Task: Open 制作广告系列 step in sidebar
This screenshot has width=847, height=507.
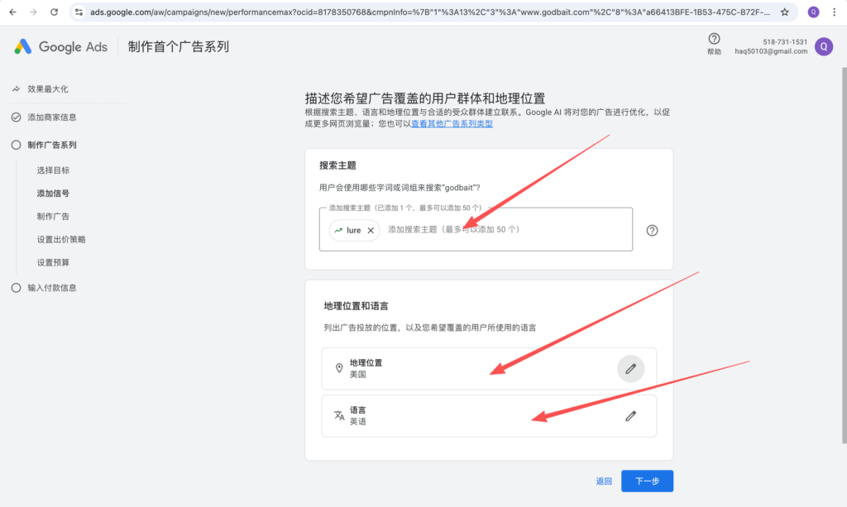Action: [x=51, y=145]
